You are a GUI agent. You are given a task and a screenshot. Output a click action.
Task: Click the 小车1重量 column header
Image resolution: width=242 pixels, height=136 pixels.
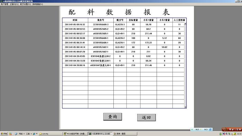pyautogui.click(x=148, y=20)
